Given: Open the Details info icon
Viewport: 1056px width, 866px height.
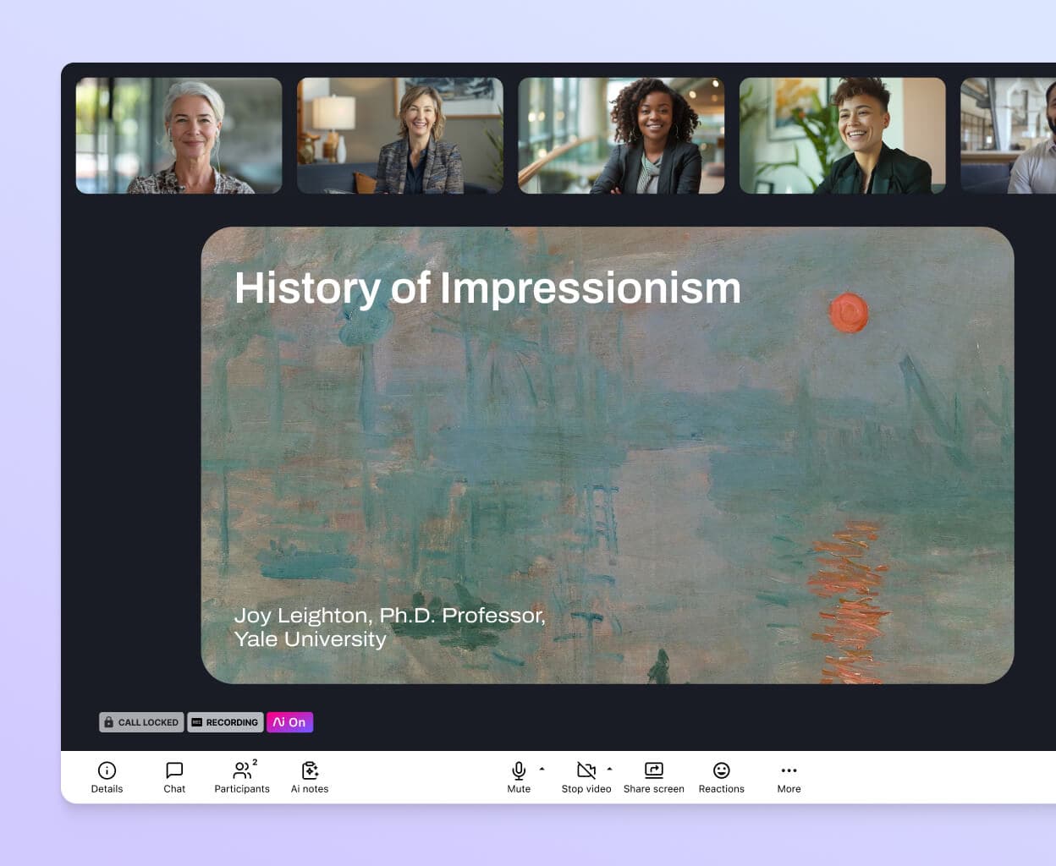Looking at the screenshot, I should (107, 770).
